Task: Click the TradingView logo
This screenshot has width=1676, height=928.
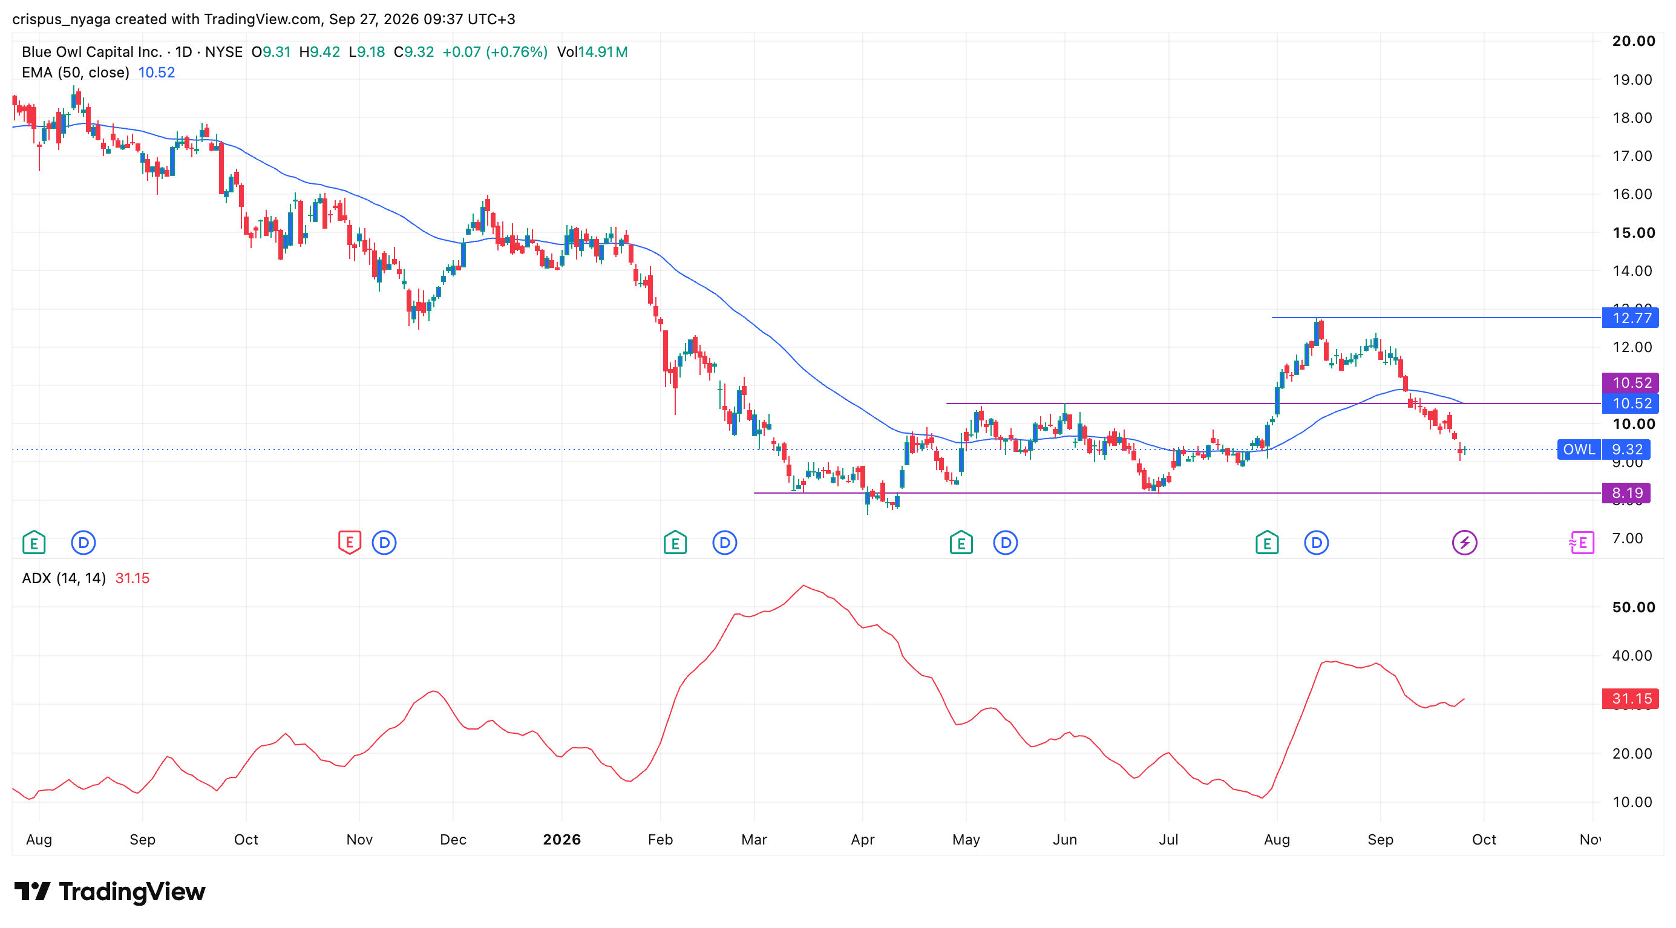Action: coord(110,892)
